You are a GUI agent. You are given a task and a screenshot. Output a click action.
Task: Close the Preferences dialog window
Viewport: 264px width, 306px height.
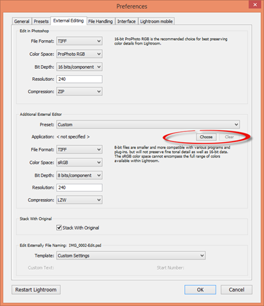(255, 4)
